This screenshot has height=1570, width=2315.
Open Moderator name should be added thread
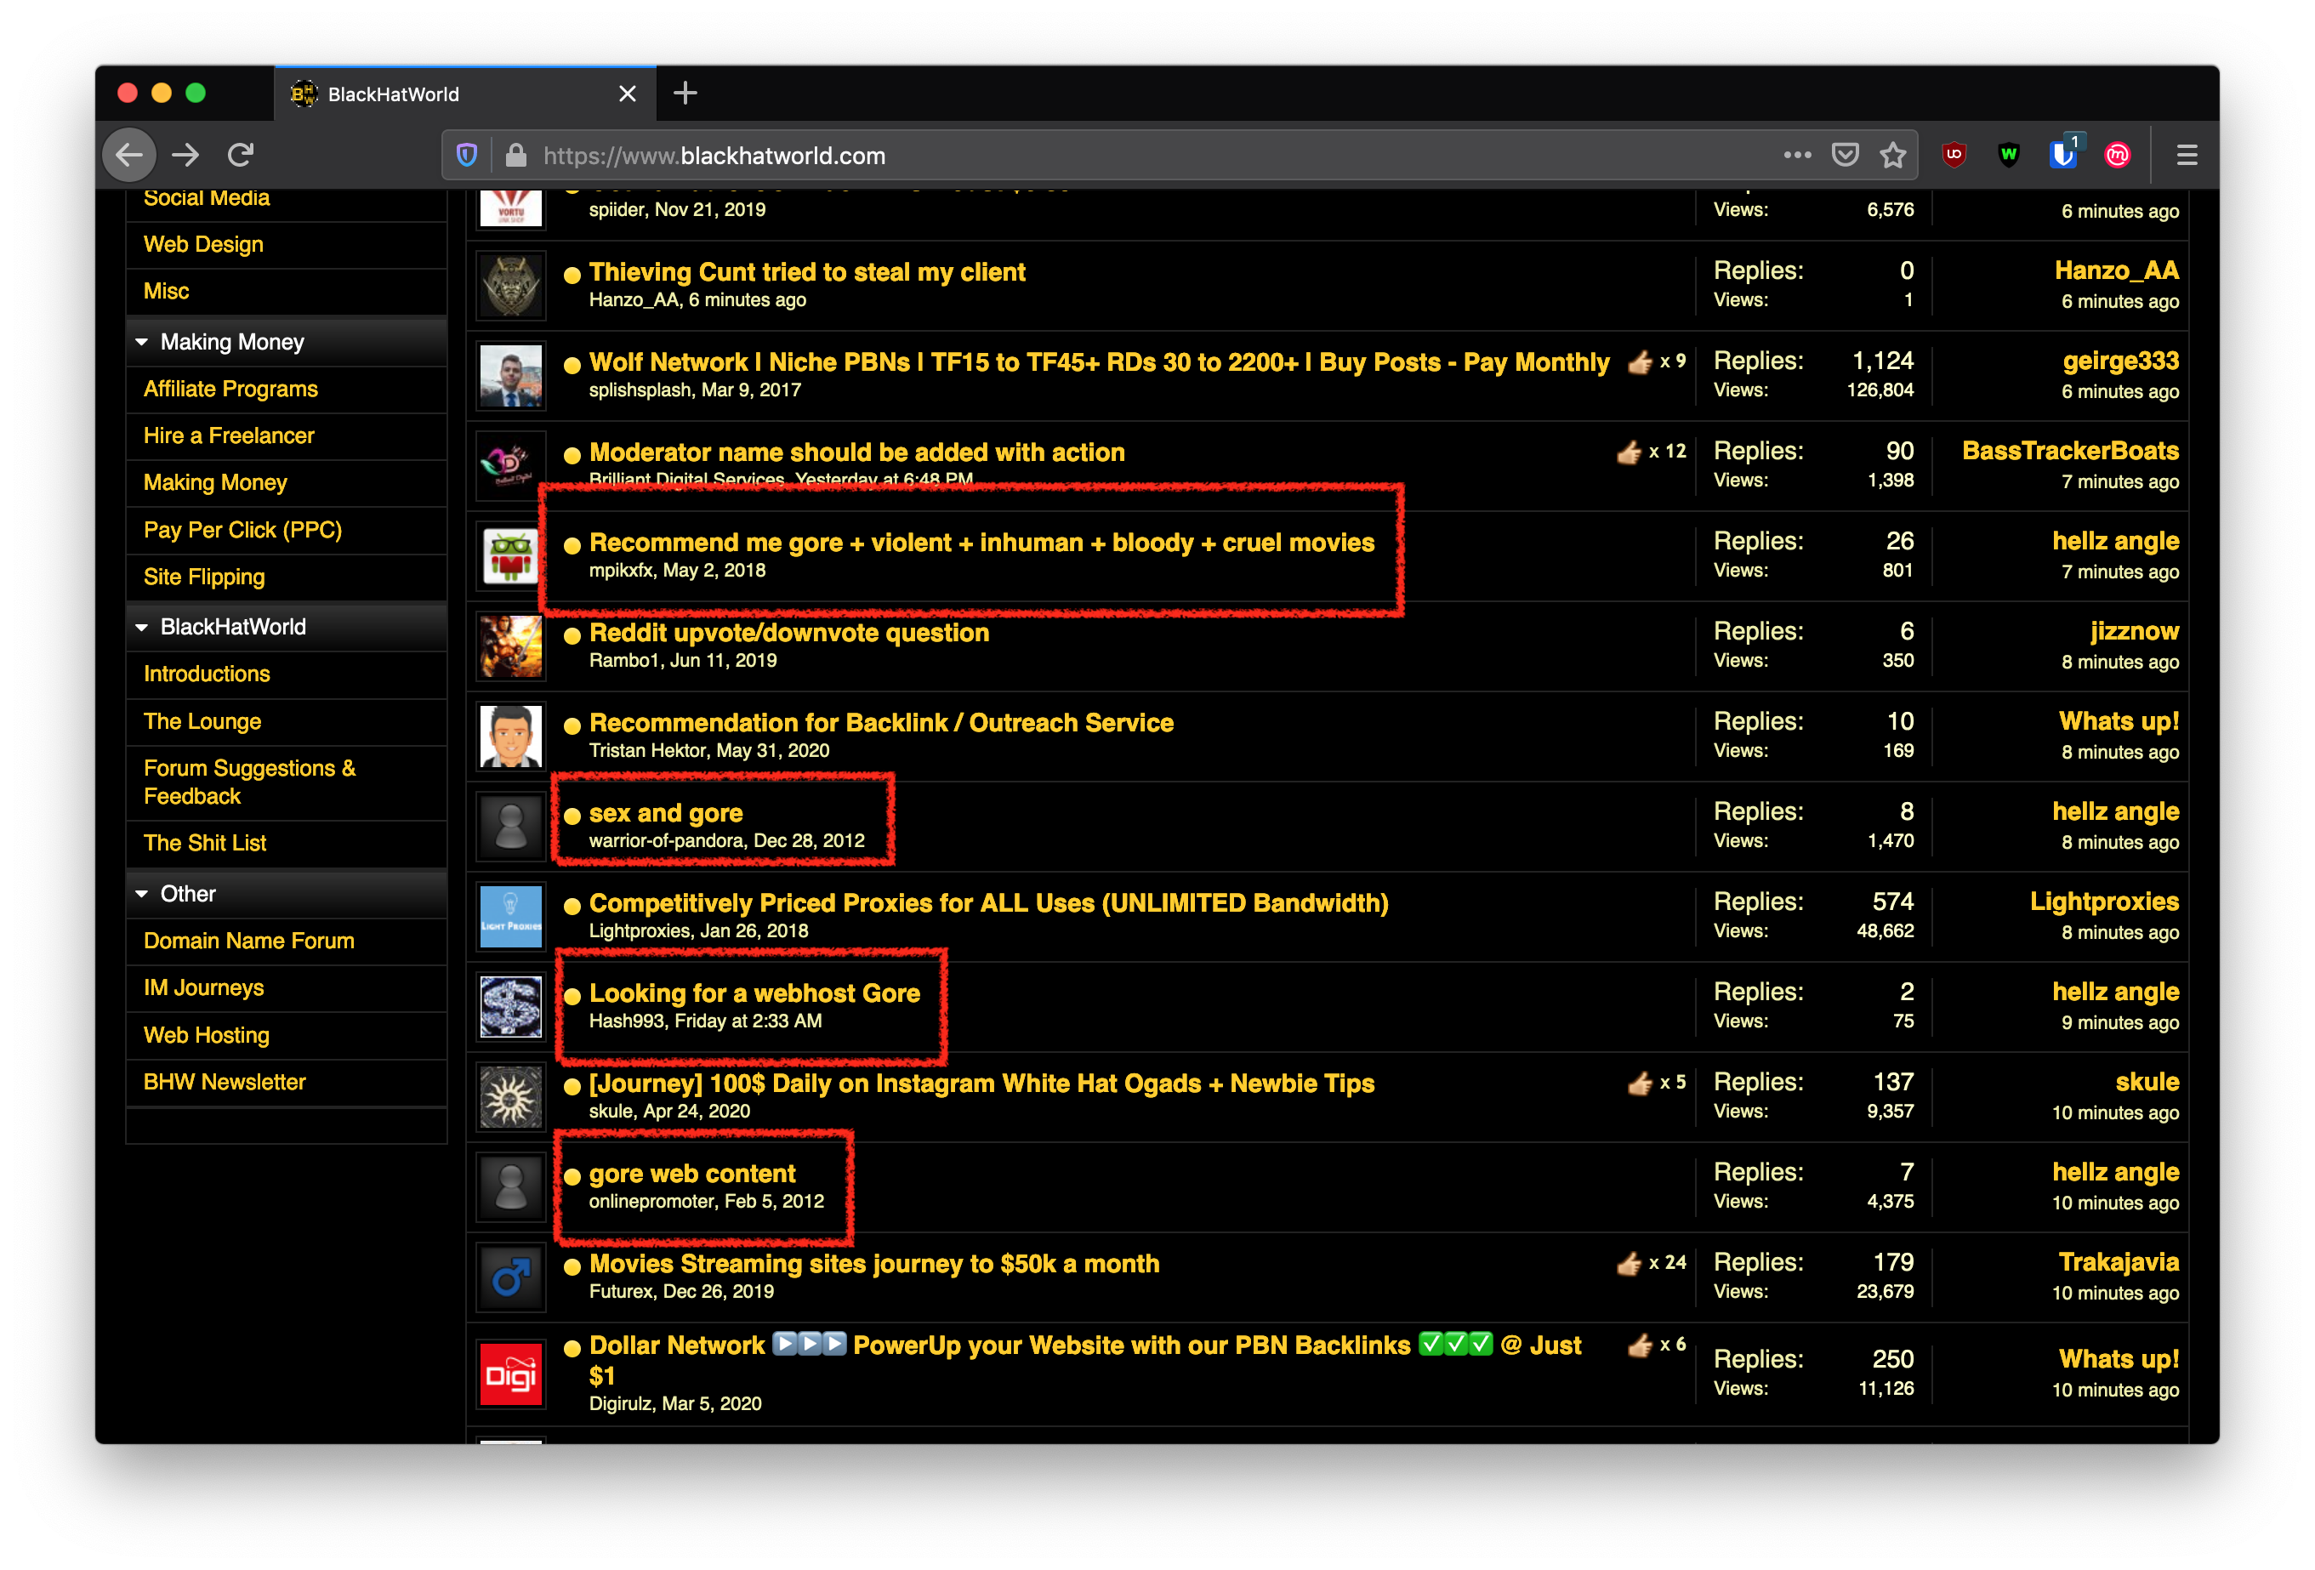[856, 452]
